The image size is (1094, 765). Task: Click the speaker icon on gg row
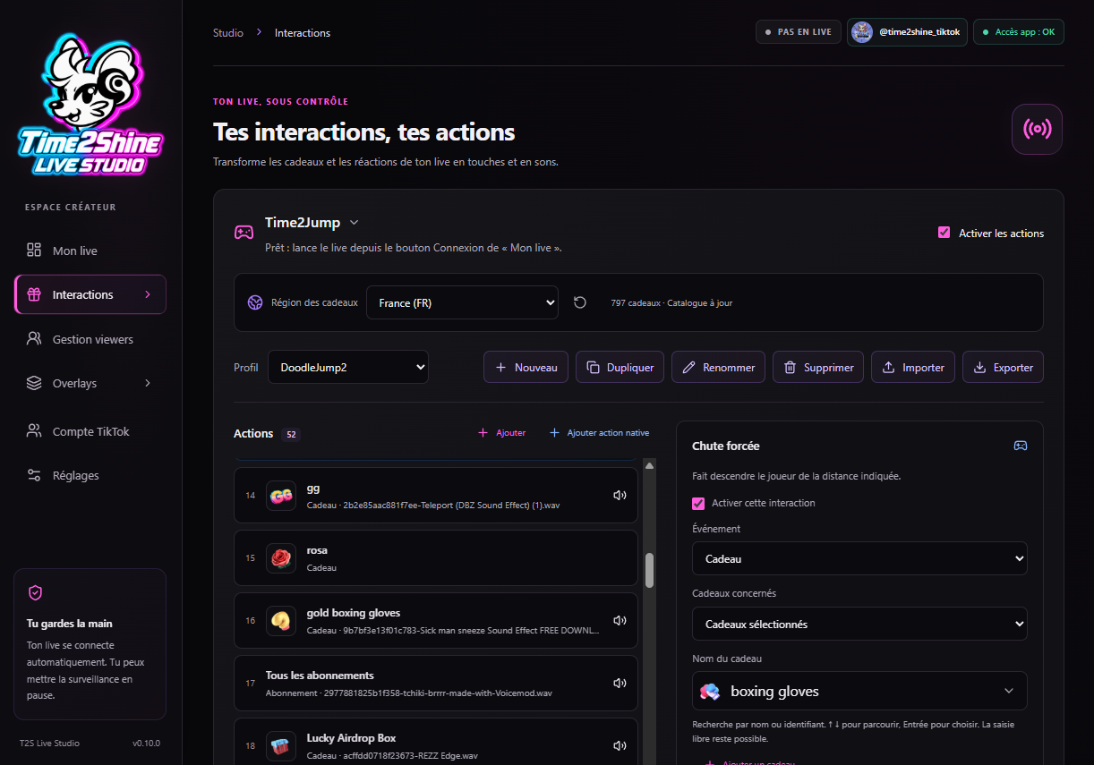coord(620,496)
